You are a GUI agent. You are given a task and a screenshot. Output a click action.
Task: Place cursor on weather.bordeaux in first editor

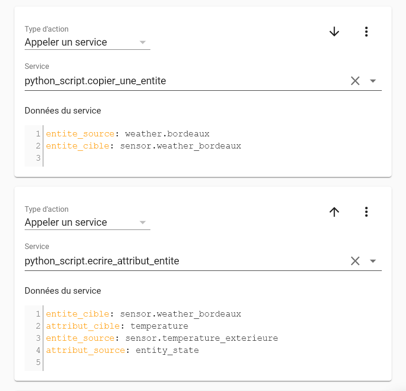point(167,134)
